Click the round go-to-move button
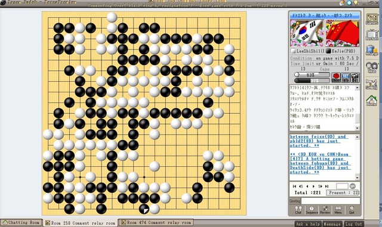This screenshot has width=382, height=227. (353, 186)
